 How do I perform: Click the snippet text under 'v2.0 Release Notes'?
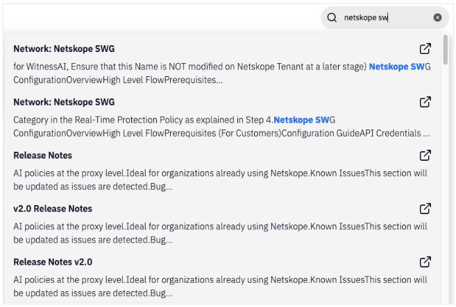pos(208,234)
